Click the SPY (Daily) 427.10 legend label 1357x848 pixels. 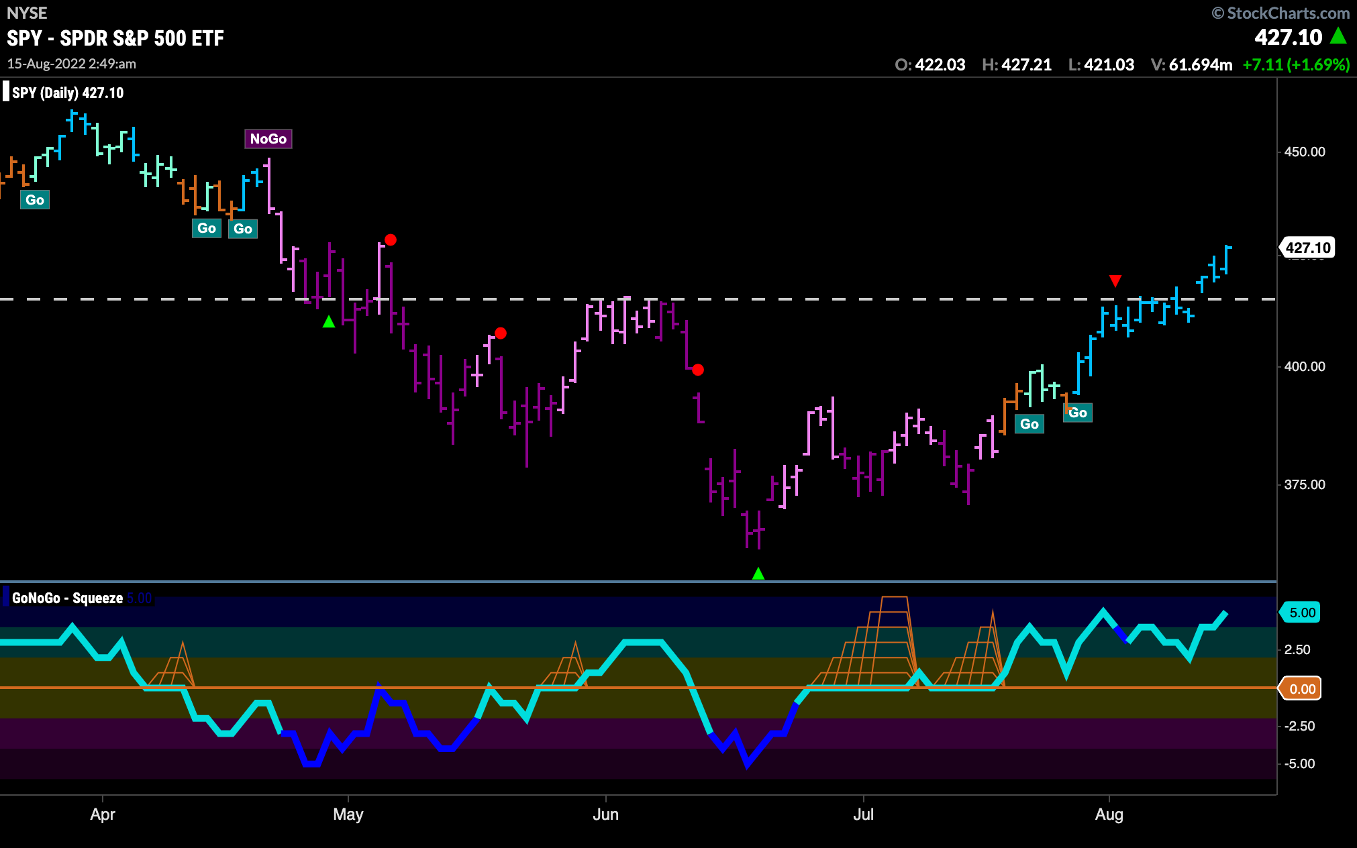pos(68,93)
